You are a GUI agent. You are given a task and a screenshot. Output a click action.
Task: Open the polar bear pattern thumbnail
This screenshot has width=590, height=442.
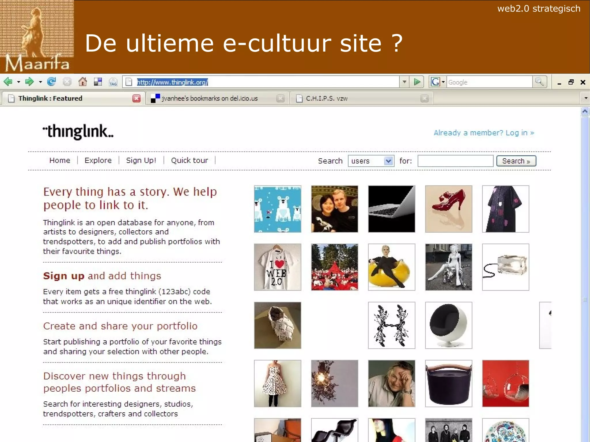pos(277,209)
